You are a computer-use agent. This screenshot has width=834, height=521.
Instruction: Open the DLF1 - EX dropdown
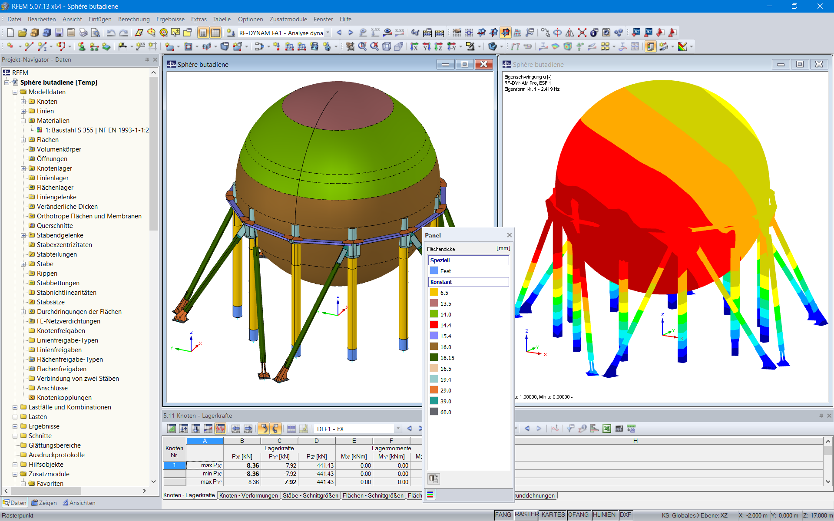tap(397, 429)
